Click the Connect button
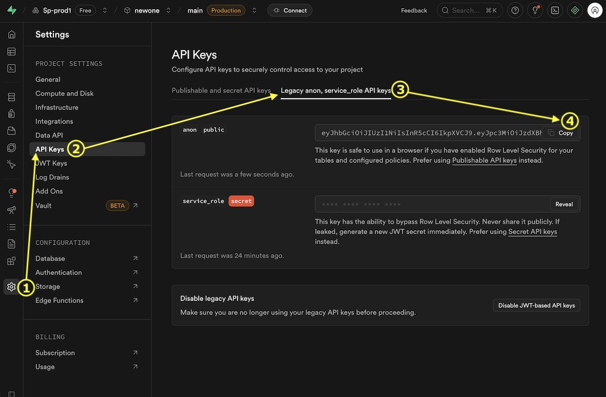606x397 pixels. pos(290,10)
